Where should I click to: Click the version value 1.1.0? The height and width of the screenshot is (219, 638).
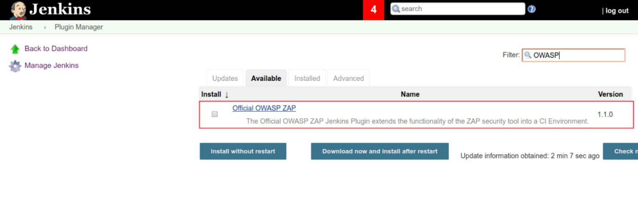coord(605,114)
